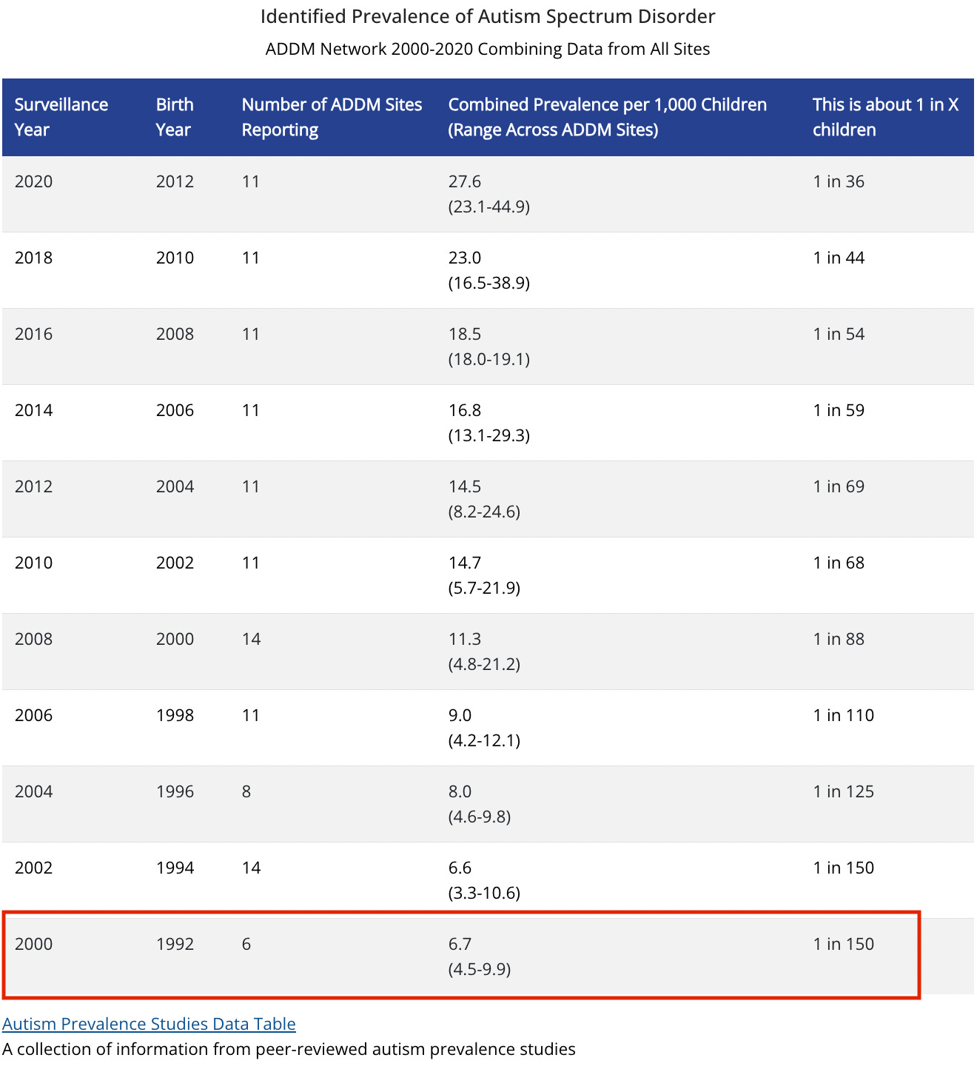977x1072 pixels.
Task: Select the surveillance year 2012 cell
Action: point(34,486)
